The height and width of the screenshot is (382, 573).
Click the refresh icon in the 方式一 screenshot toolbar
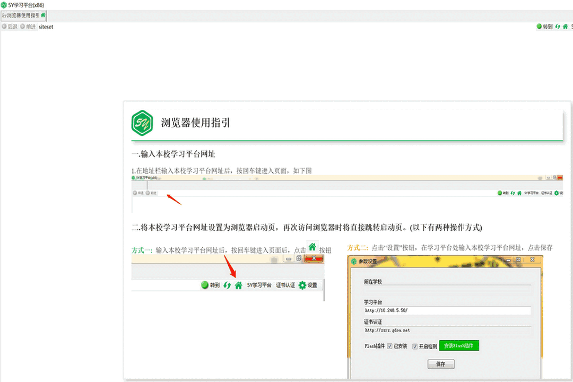point(227,285)
